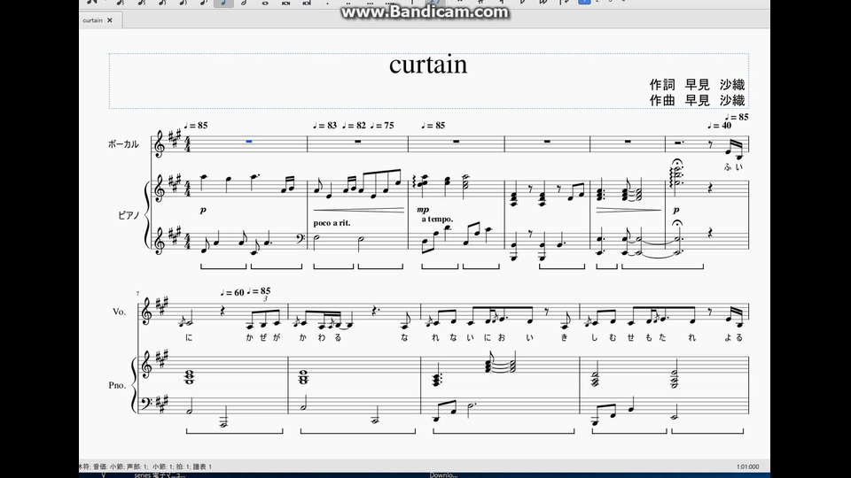851x478 pixels.
Task: Select the lyric syllable "む"
Action: pos(613,337)
